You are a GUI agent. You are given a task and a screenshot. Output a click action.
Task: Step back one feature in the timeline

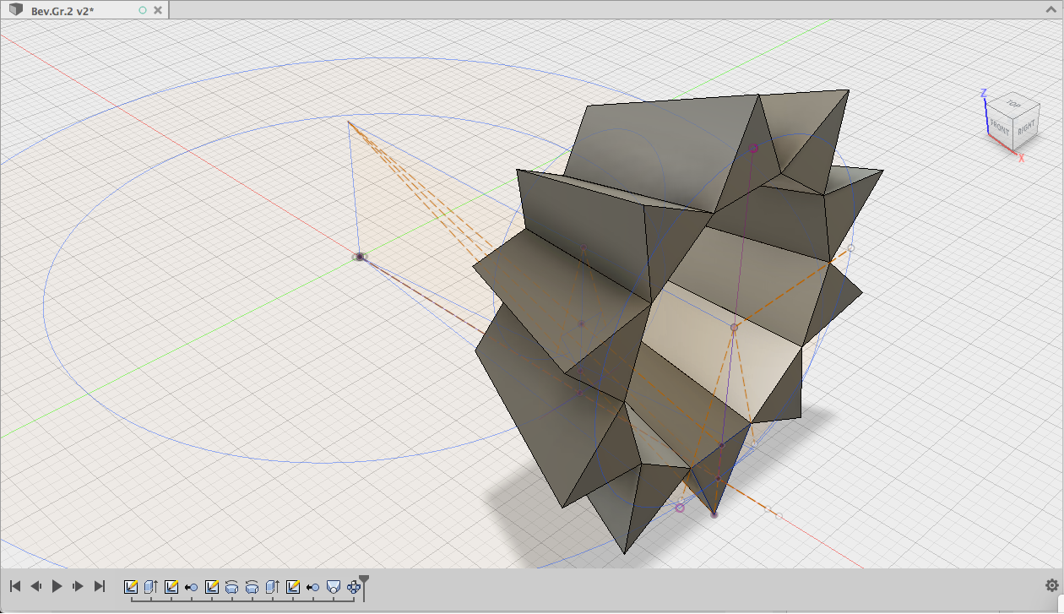(36, 586)
